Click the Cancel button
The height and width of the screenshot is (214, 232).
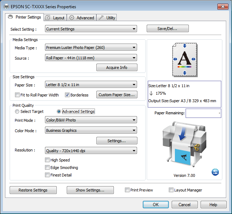coord(185,204)
